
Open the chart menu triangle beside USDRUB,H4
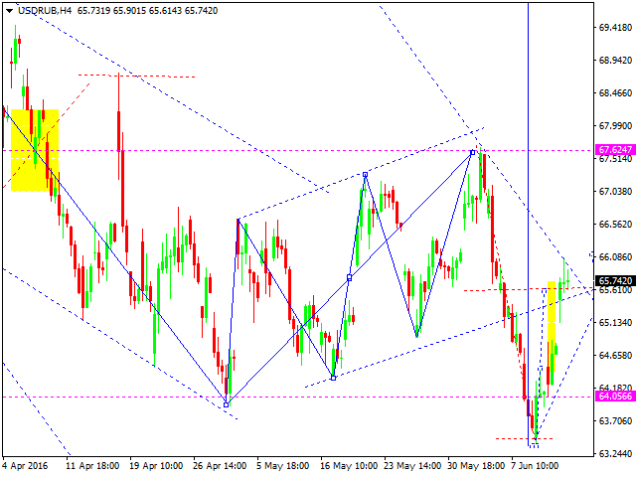9,11
